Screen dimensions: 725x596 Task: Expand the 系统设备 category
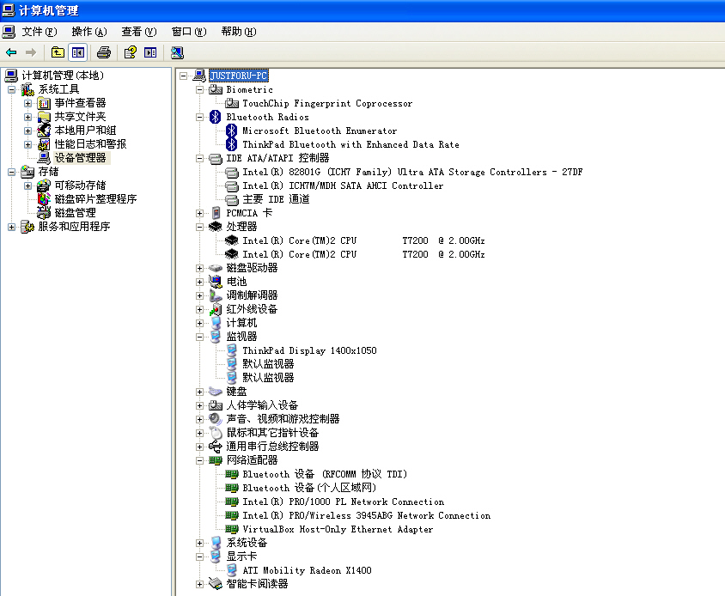coord(200,543)
